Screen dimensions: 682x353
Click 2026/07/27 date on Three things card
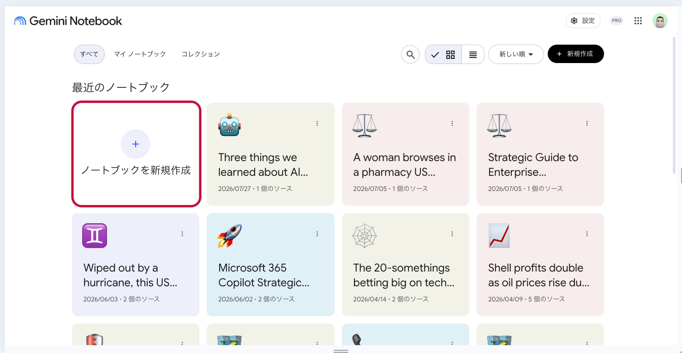(235, 189)
